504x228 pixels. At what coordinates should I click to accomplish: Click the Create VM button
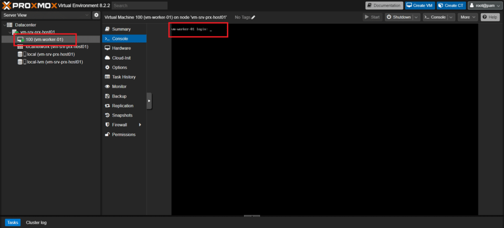420,5
